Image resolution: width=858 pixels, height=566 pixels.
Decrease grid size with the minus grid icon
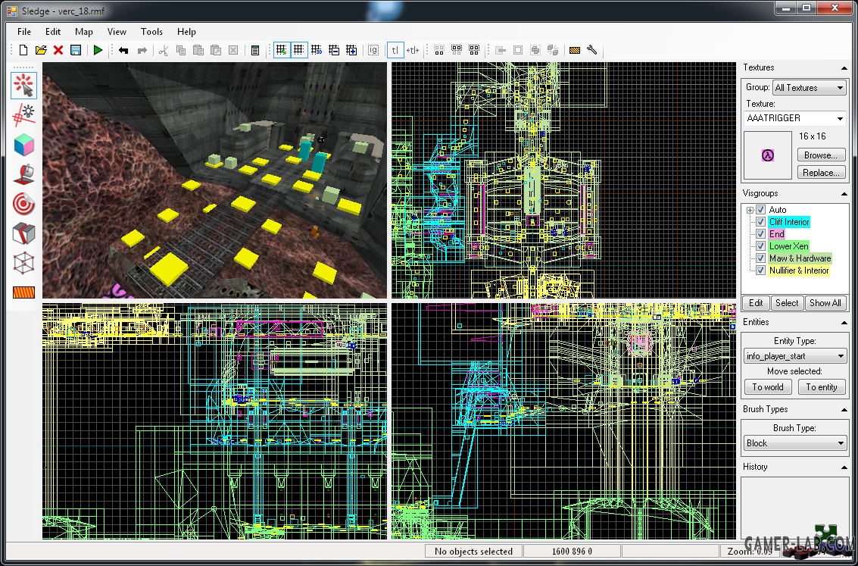coord(334,50)
